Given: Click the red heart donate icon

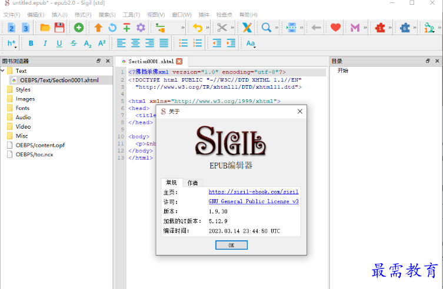Looking at the screenshot, I should 335,27.
